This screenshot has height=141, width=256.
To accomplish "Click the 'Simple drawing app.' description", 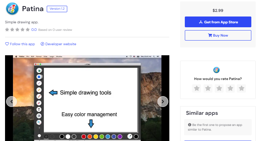I will [22, 22].
